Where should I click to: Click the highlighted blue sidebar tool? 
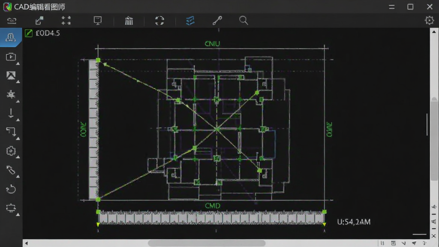(x=11, y=37)
